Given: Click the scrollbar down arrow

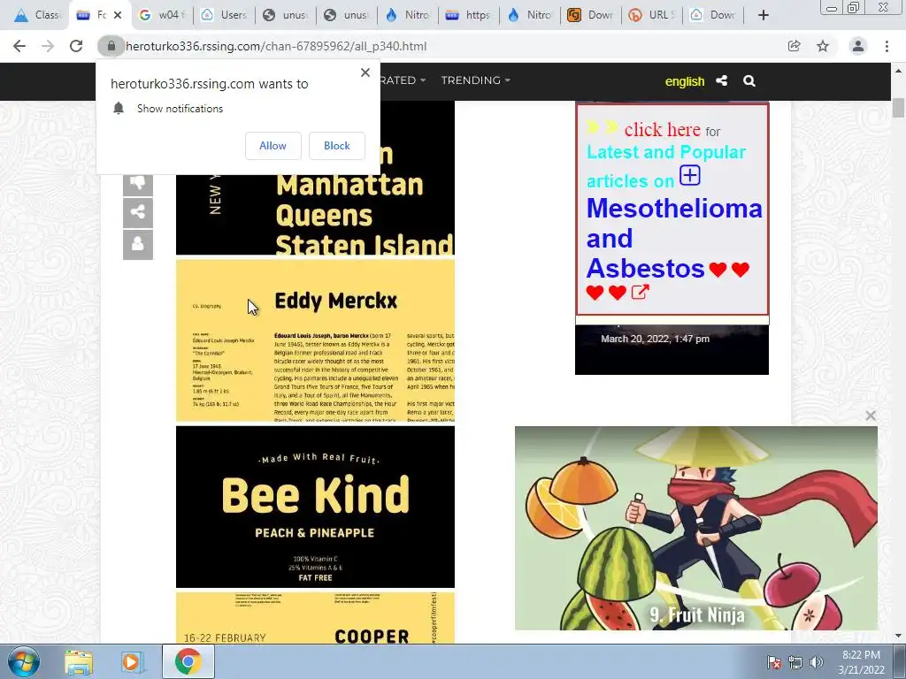Looking at the screenshot, I should click(899, 637).
